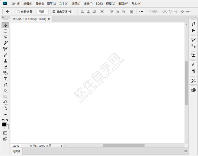Reset default foreground and background colors
The height and width of the screenshot is (156, 198).
(x=3, y=120)
